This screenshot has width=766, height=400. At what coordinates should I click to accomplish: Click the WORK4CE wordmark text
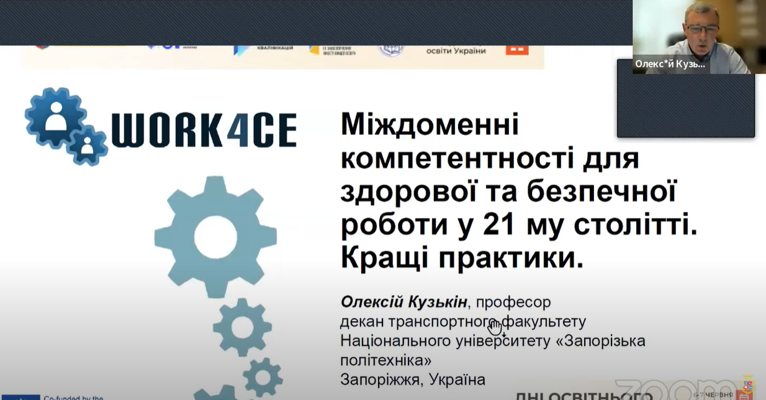(204, 130)
